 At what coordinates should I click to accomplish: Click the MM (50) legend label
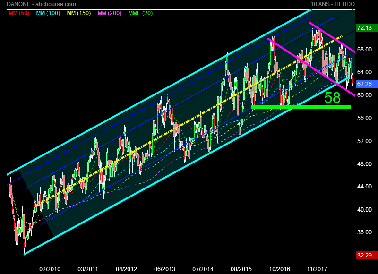pos(19,13)
